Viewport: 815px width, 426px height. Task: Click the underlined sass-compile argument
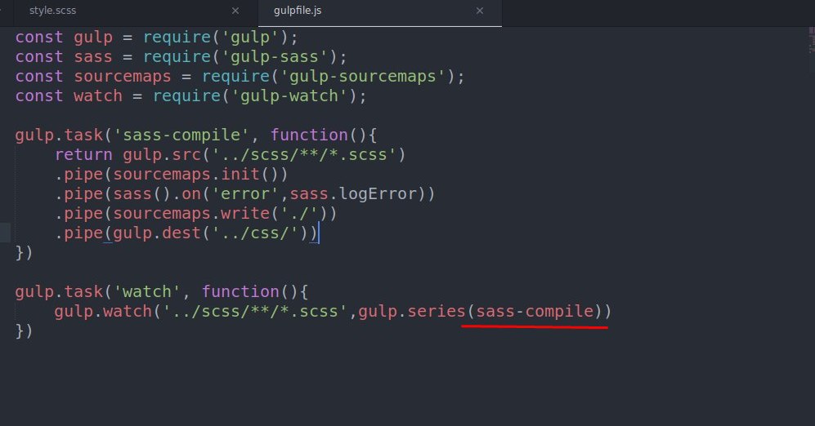(535, 311)
